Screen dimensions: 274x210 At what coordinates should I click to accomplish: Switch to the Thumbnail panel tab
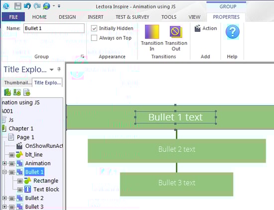pos(17,83)
